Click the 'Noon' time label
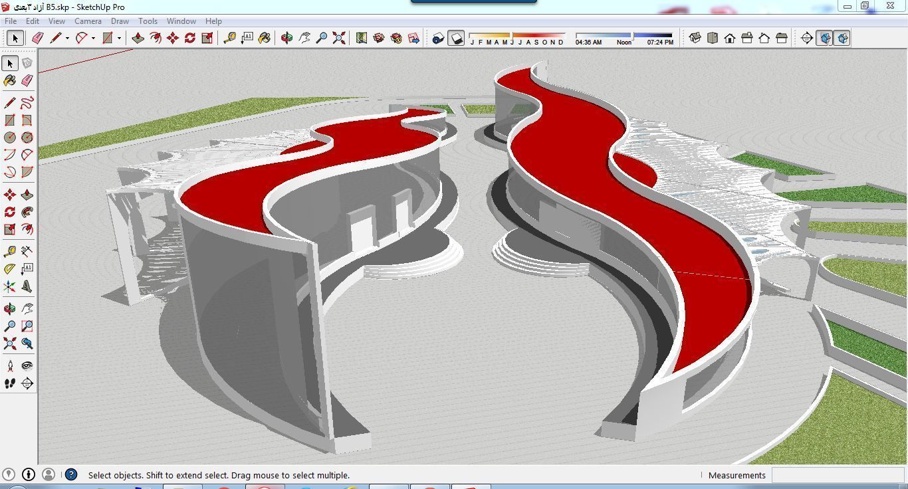Screen dimensions: 908x489 coord(624,43)
